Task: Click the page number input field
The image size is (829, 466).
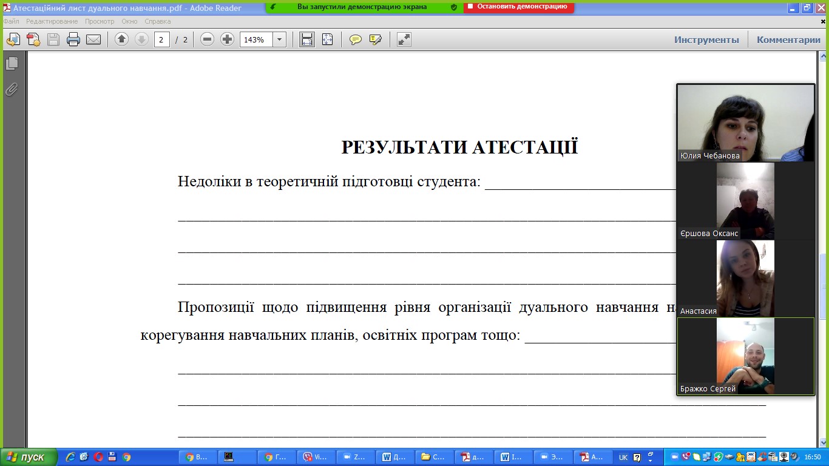Action: 161,40
